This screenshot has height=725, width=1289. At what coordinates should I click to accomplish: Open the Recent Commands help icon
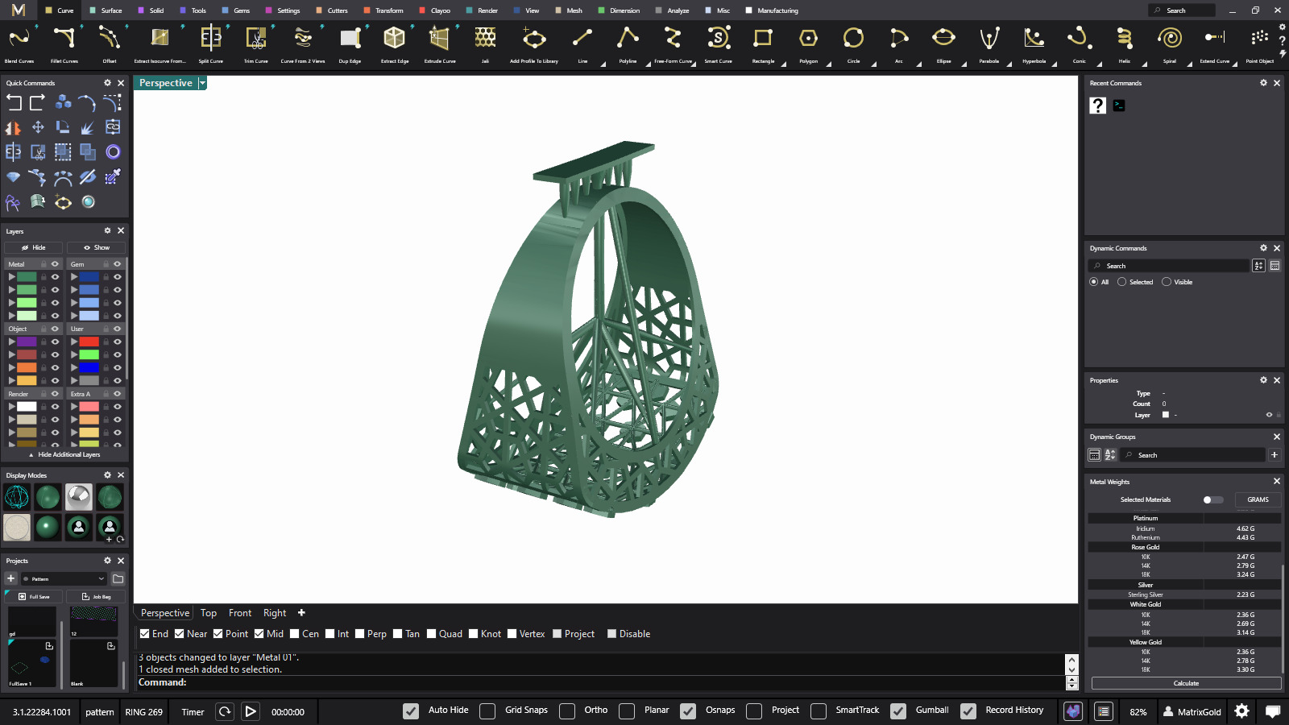(1097, 106)
